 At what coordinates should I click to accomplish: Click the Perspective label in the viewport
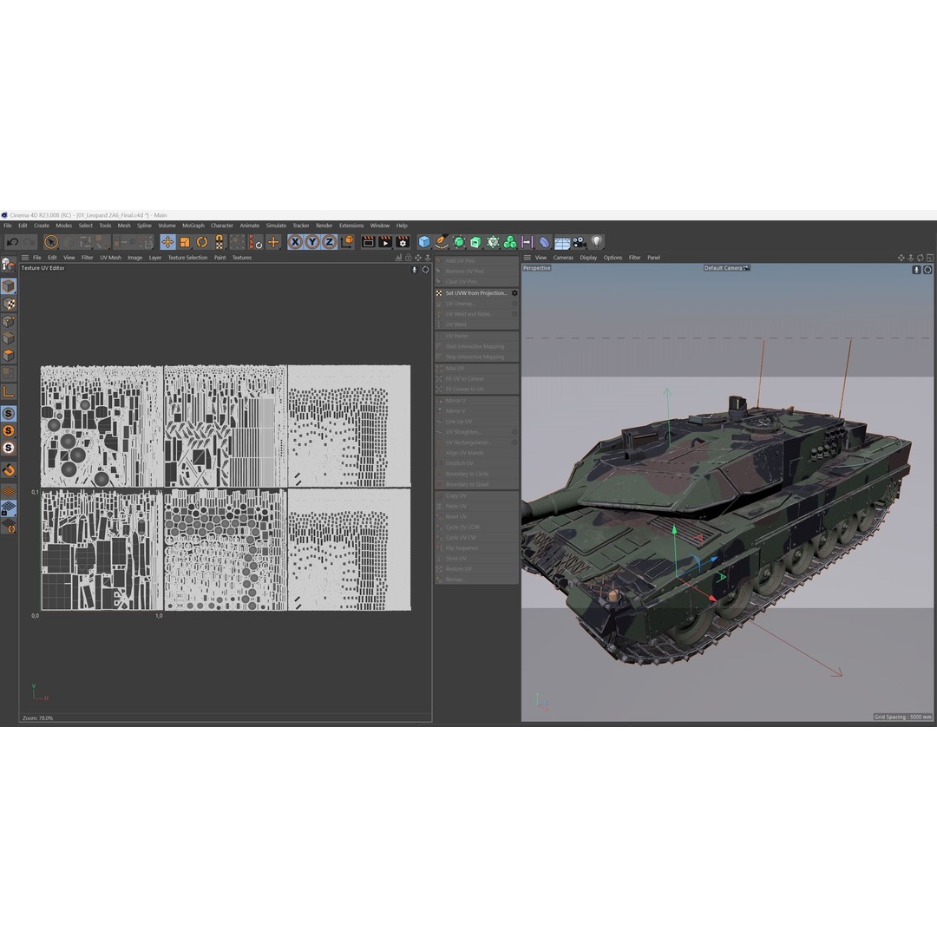tap(536, 268)
